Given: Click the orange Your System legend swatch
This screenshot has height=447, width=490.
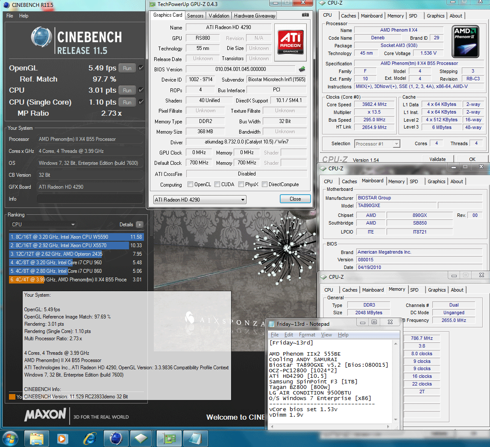Looking at the screenshot, I should click(x=12, y=397).
